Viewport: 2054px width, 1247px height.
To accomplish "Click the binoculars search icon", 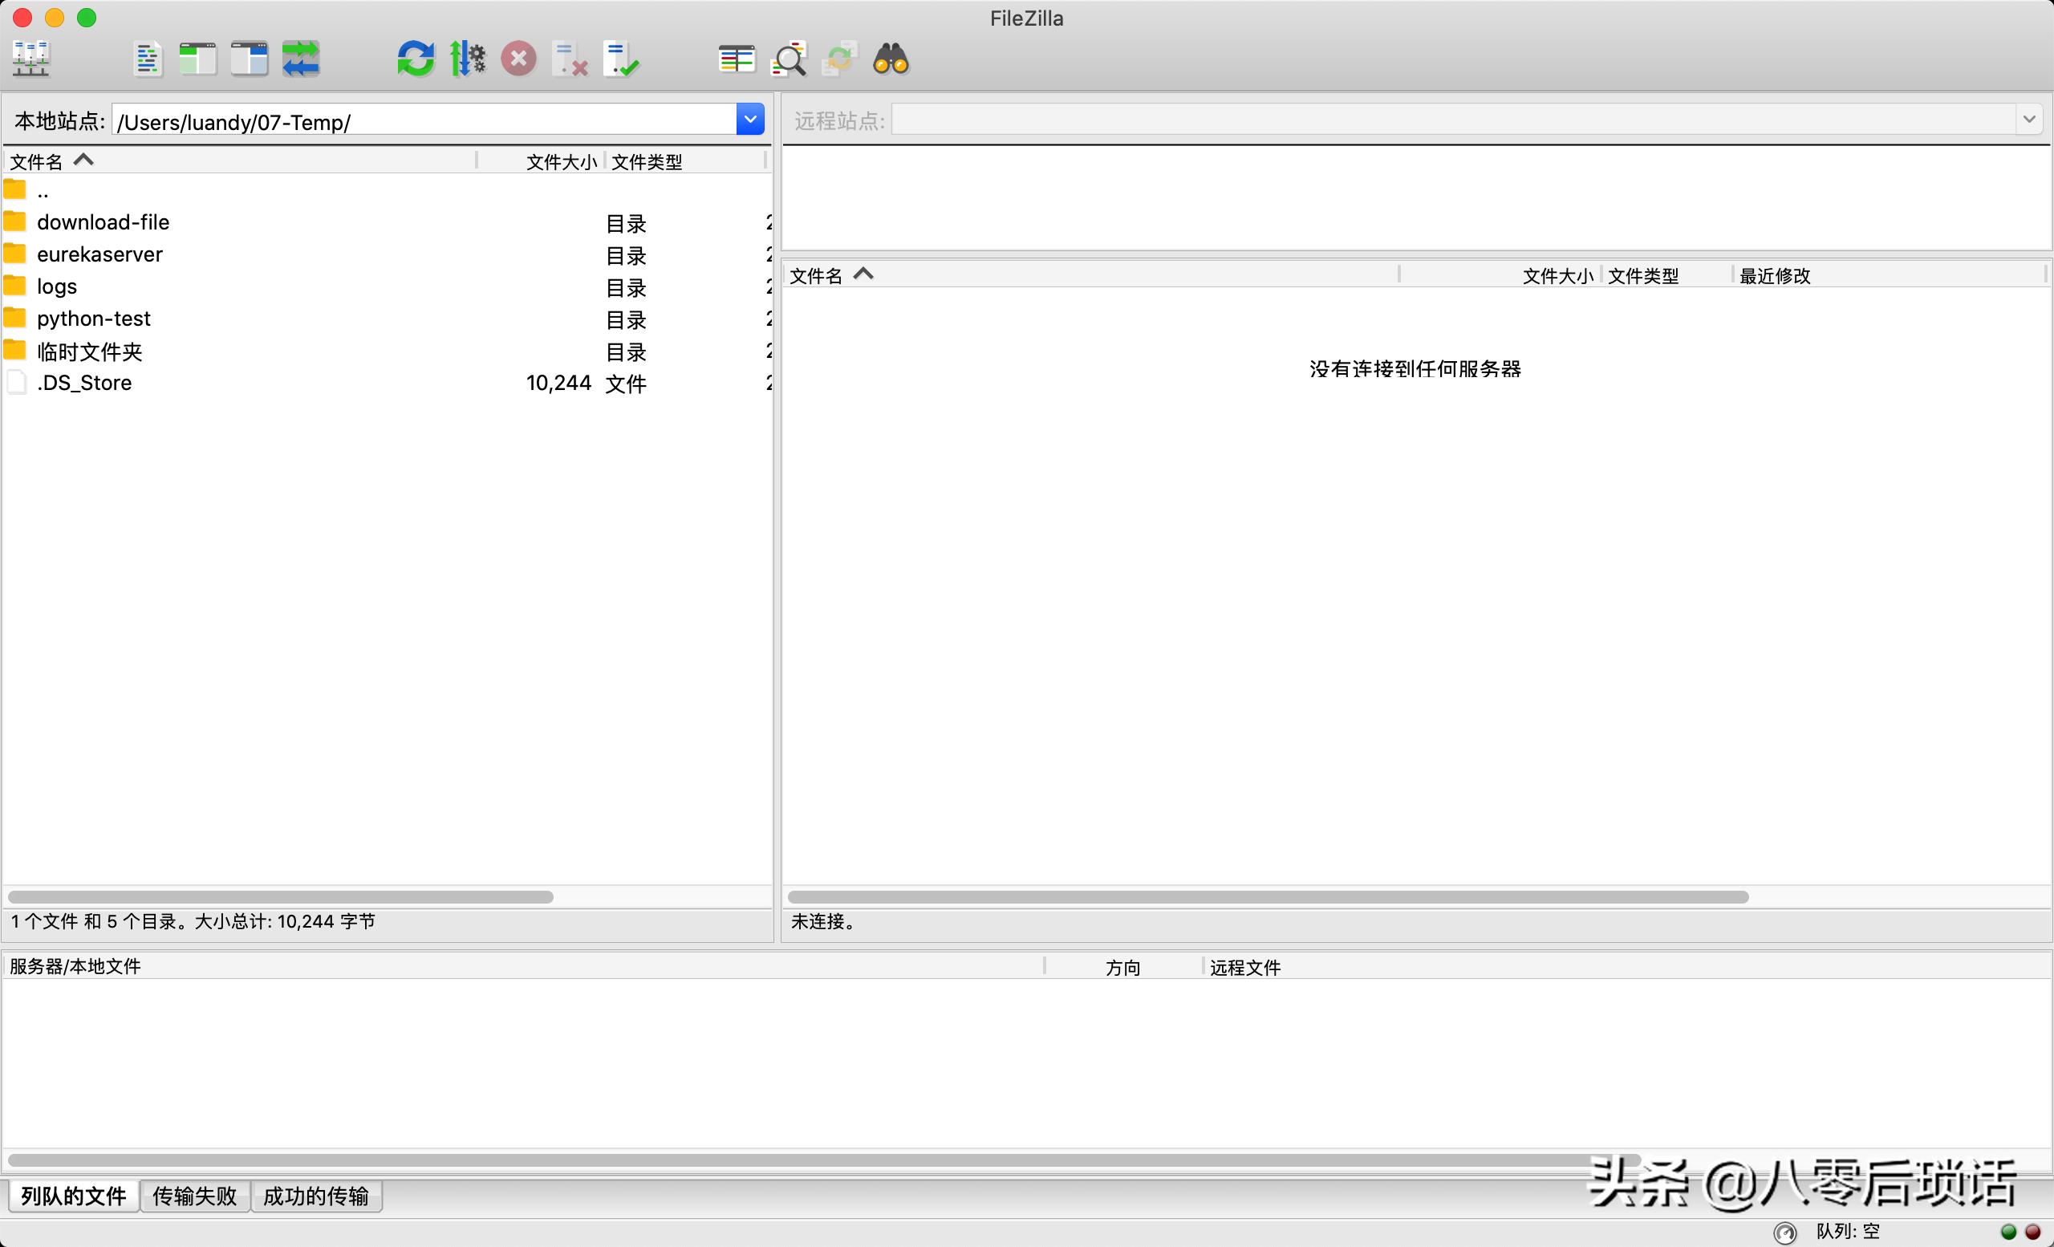I will click(x=891, y=59).
